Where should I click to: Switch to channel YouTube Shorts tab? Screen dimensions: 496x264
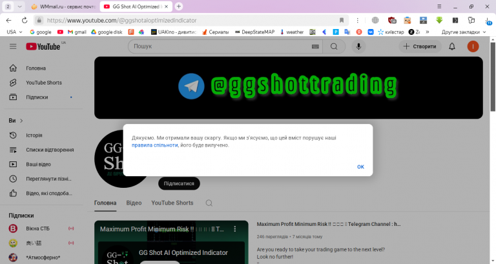click(x=172, y=203)
